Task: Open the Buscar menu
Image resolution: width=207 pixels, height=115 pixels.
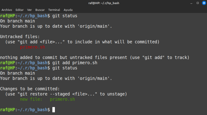Action: tap(40, 10)
